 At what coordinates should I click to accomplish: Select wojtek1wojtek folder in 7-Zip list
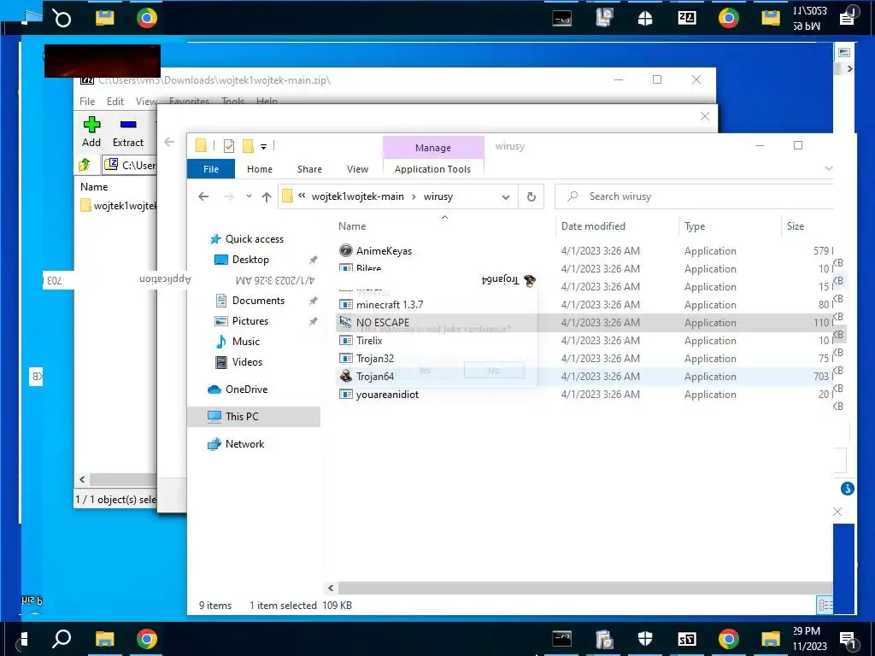point(118,205)
